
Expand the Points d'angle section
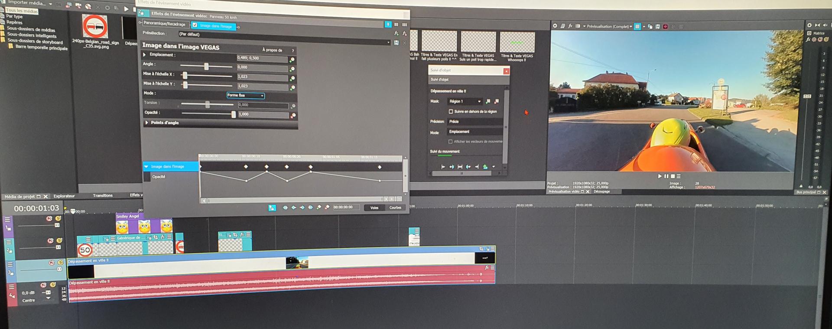147,123
